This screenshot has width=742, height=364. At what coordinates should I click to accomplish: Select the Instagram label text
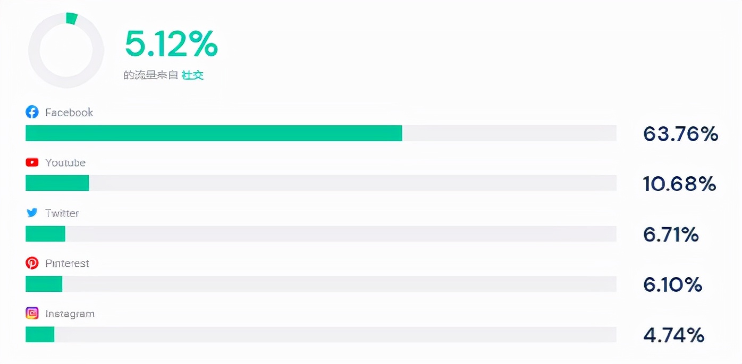coord(70,314)
